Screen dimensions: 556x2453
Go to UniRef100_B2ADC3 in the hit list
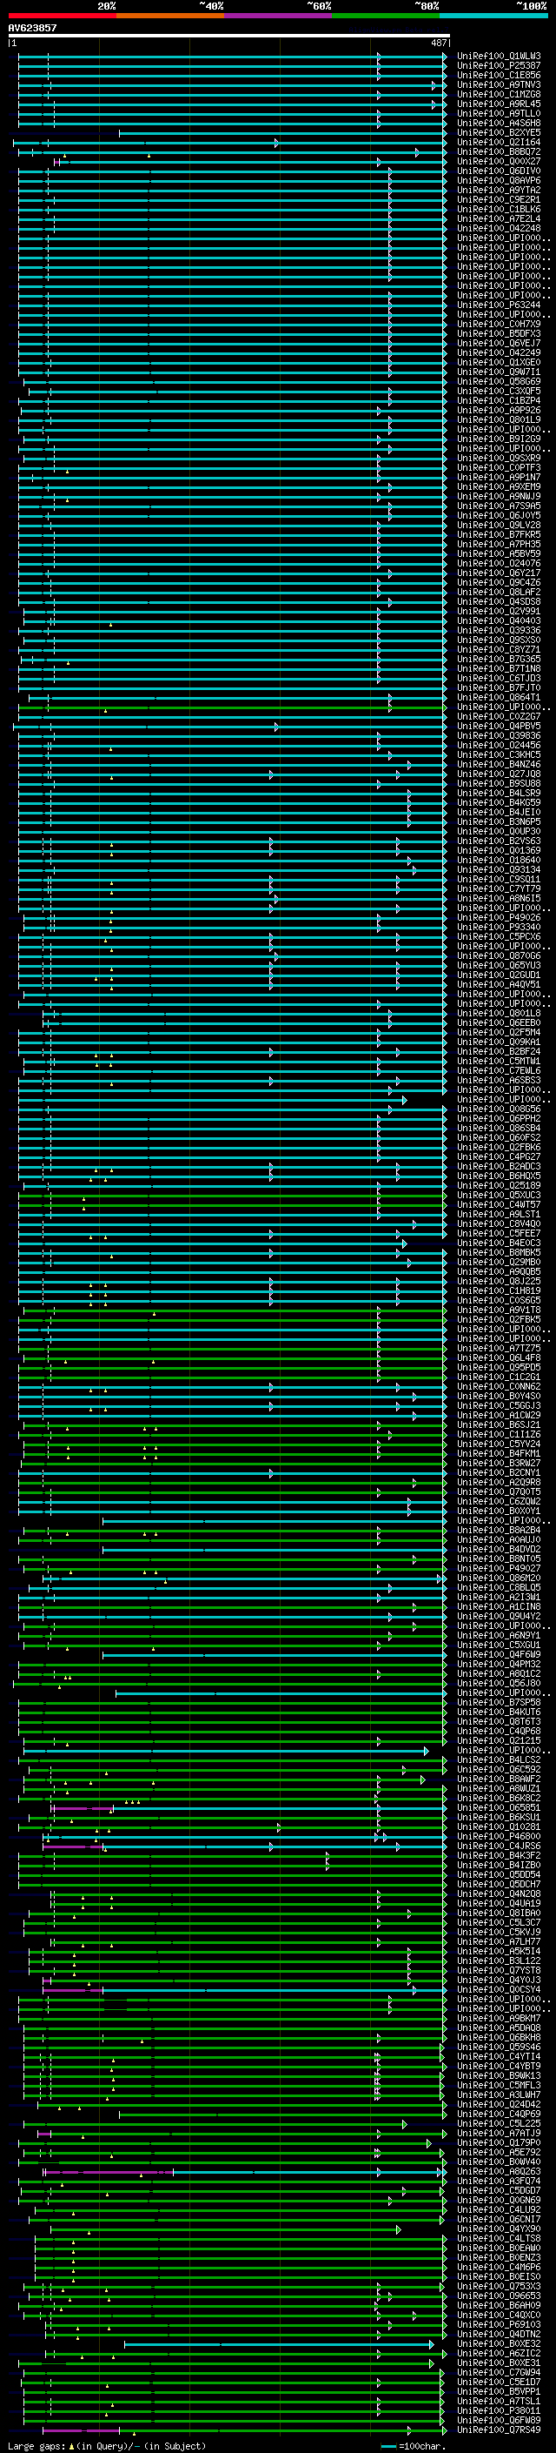coord(499,1165)
